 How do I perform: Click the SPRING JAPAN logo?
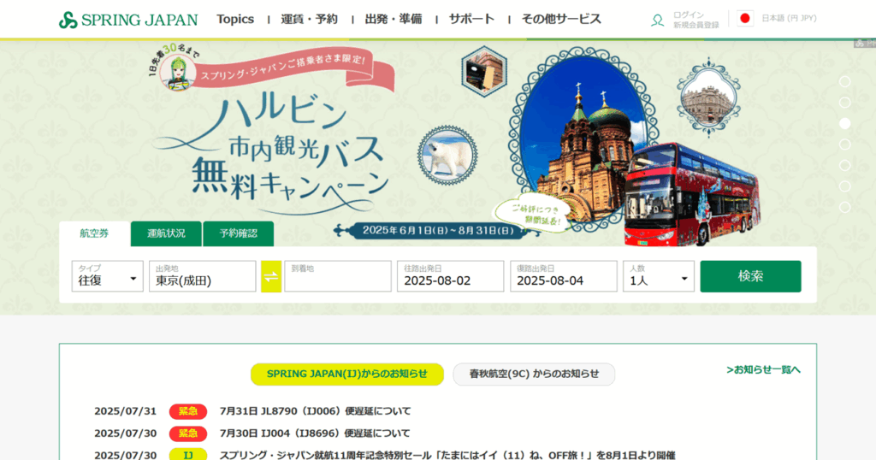(128, 20)
